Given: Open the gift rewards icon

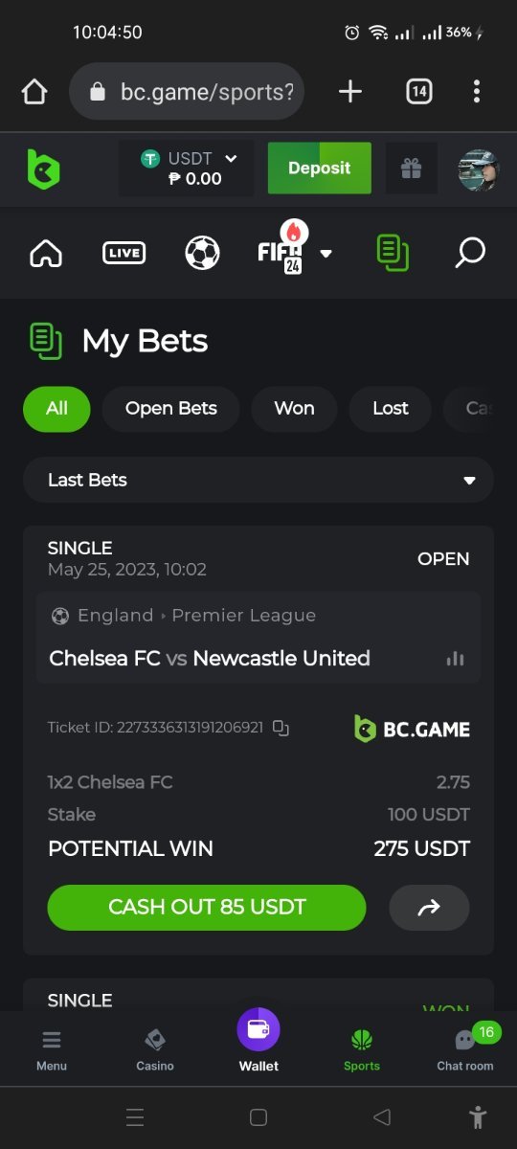Looking at the screenshot, I should click(x=411, y=169).
